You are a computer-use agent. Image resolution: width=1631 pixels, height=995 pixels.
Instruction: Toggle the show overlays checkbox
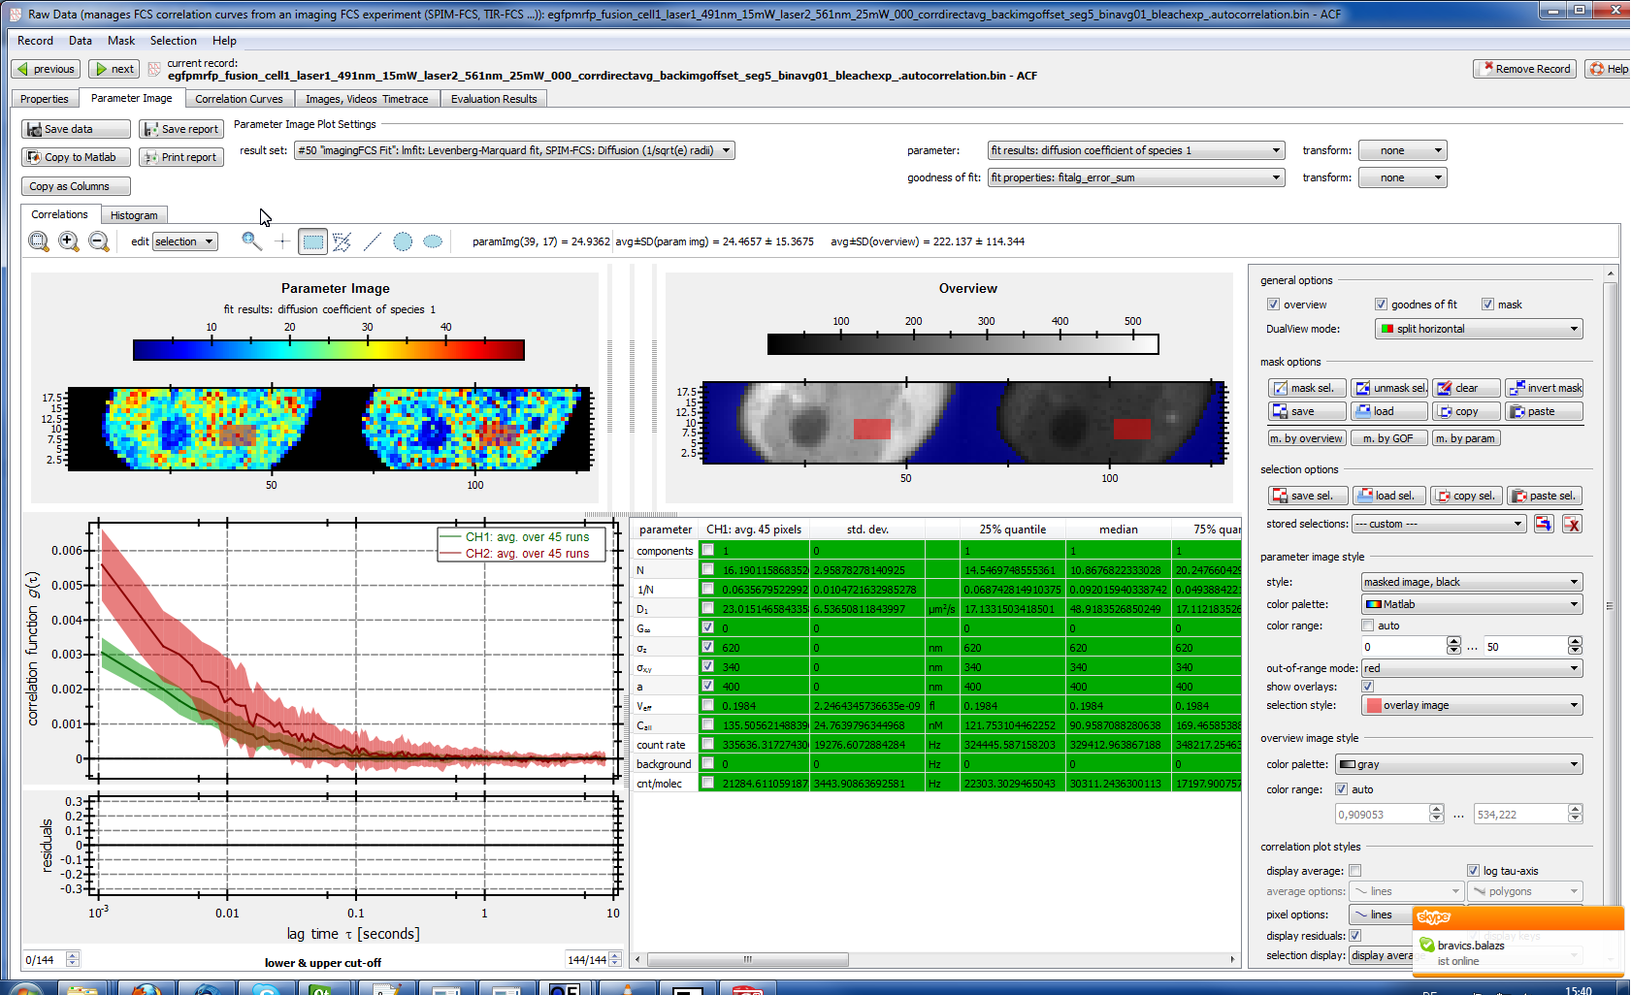tap(1368, 687)
